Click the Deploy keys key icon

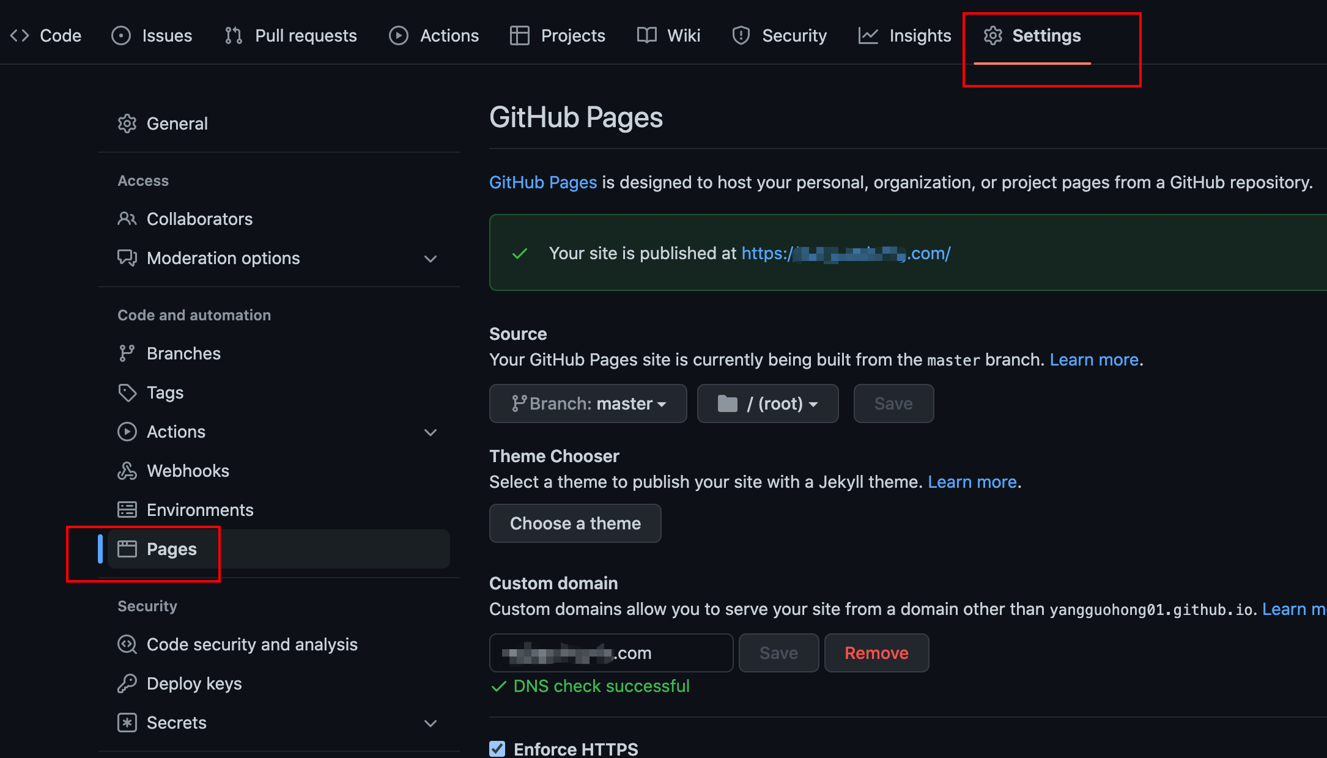[127, 683]
